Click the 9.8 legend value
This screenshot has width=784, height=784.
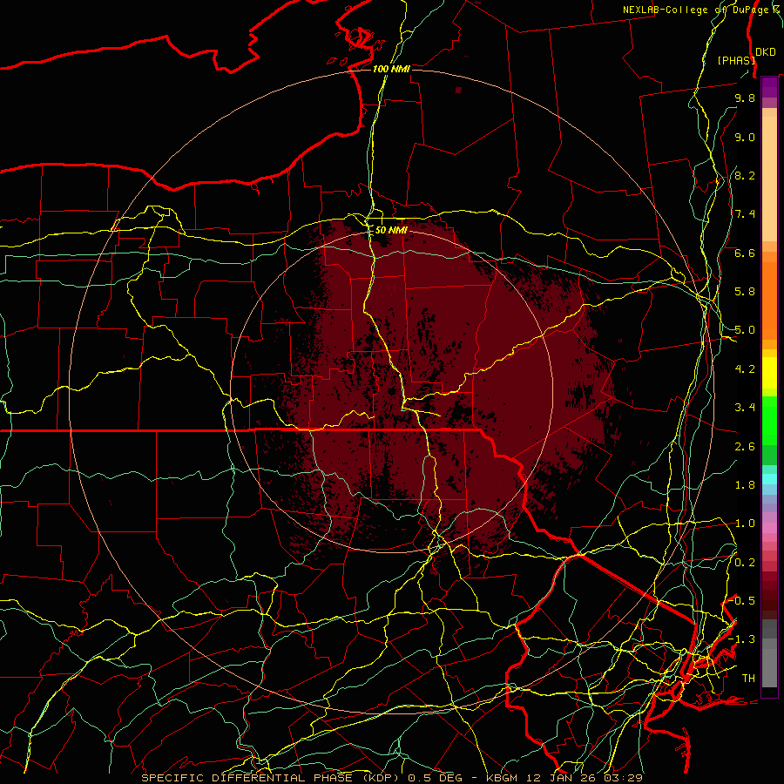pos(745,98)
